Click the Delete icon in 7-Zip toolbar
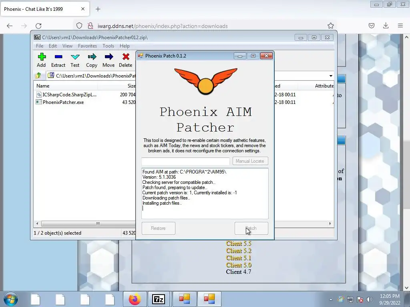Viewport: 410px width, 307px height. coord(126,57)
